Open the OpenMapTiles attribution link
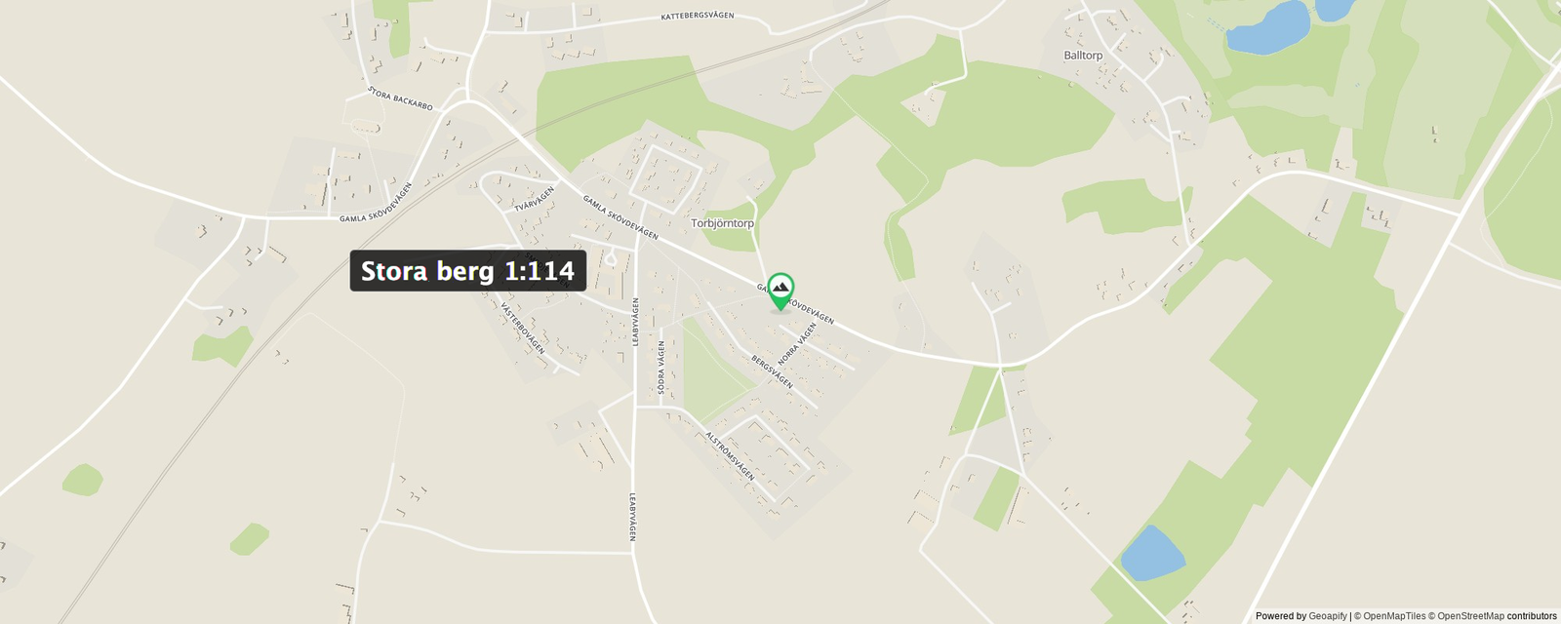This screenshot has height=624, width=1561. 1394,616
